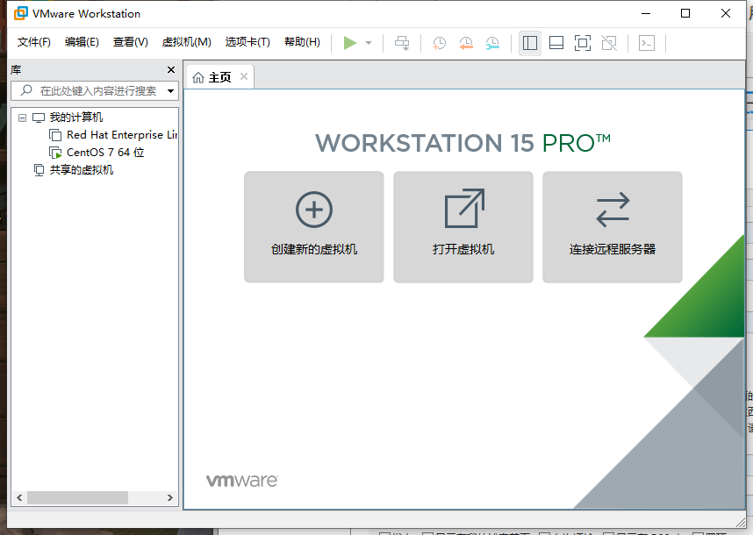
Task: Click the Red Hat VM icon
Action: pyautogui.click(x=55, y=135)
